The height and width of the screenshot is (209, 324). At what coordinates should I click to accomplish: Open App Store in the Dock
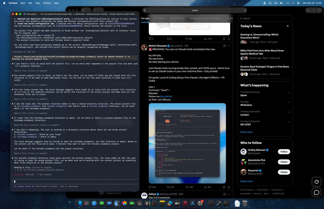coord(193,204)
